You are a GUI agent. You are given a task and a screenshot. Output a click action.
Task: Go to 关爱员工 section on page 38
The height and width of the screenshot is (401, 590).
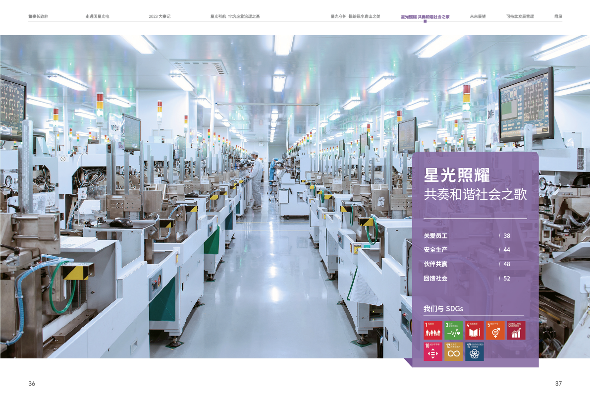(435, 236)
